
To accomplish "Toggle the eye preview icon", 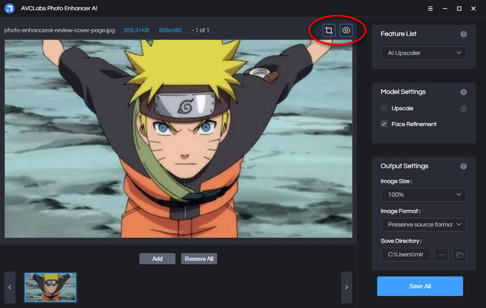I will pos(346,30).
